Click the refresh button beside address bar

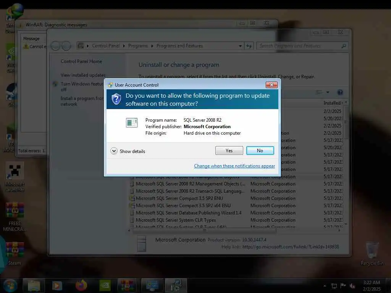[x=249, y=46]
